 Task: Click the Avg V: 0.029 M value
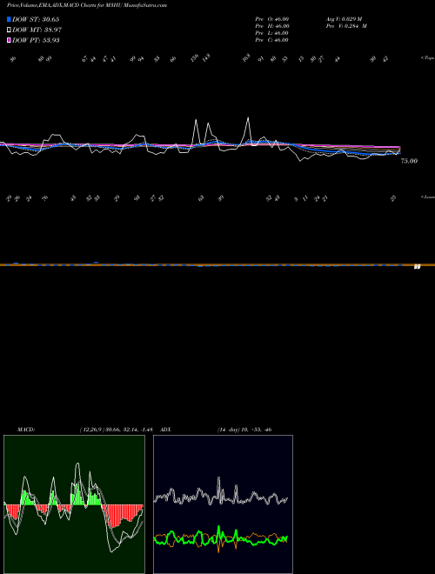(x=344, y=19)
